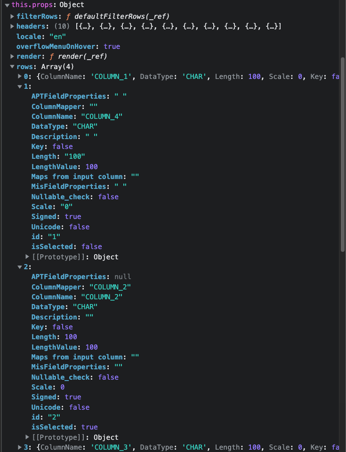This screenshot has height=452, width=346.
Task: Select Signed true in row 1
Action: click(x=73, y=217)
